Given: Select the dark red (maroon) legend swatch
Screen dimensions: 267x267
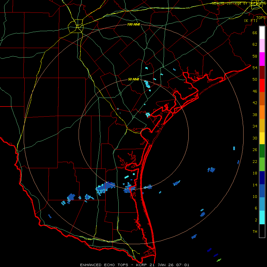Looking at the screenshot, I should pyautogui.click(x=262, y=73).
